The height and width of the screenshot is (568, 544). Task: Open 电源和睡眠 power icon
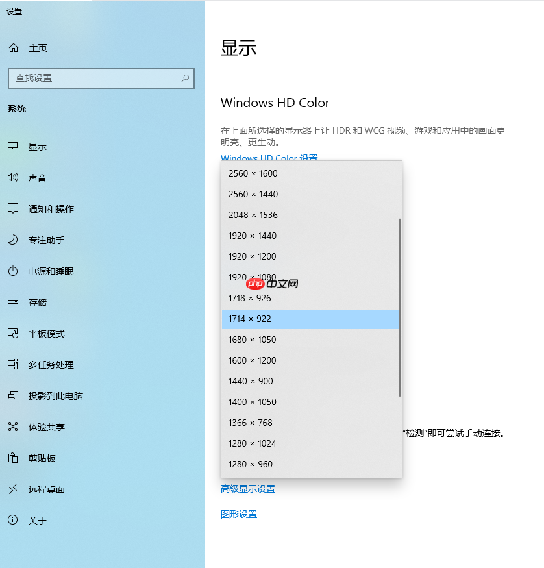click(x=14, y=271)
